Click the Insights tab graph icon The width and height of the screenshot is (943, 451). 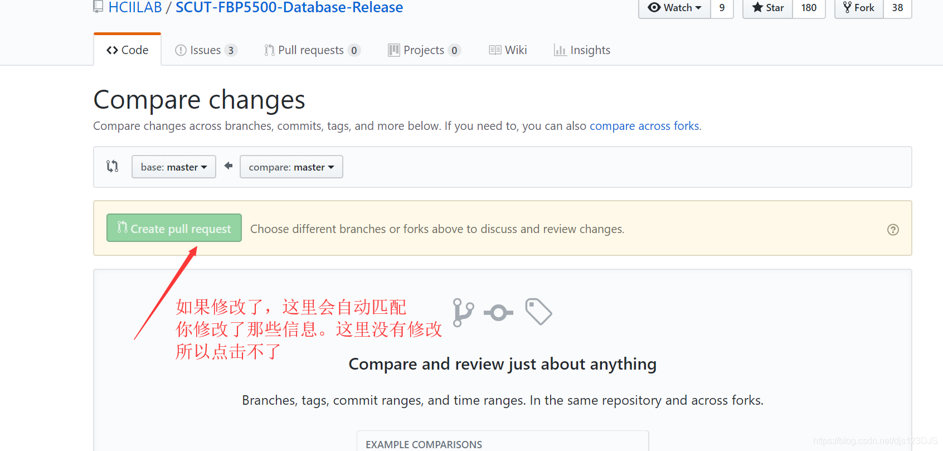coord(560,50)
